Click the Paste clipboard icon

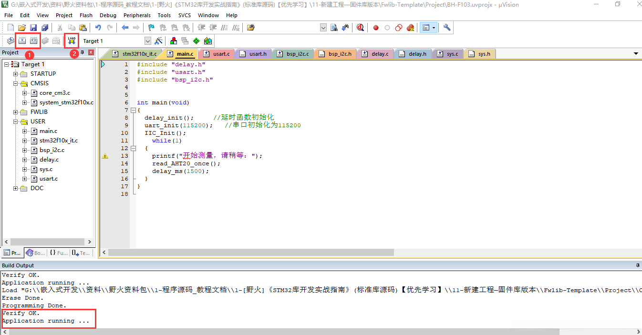pyautogui.click(x=83, y=28)
